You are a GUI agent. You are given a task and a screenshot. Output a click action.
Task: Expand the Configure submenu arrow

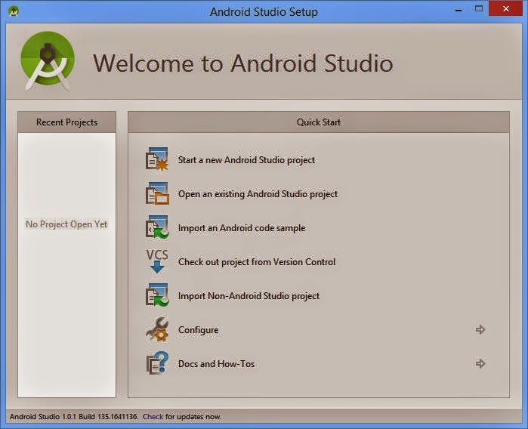[x=480, y=329]
